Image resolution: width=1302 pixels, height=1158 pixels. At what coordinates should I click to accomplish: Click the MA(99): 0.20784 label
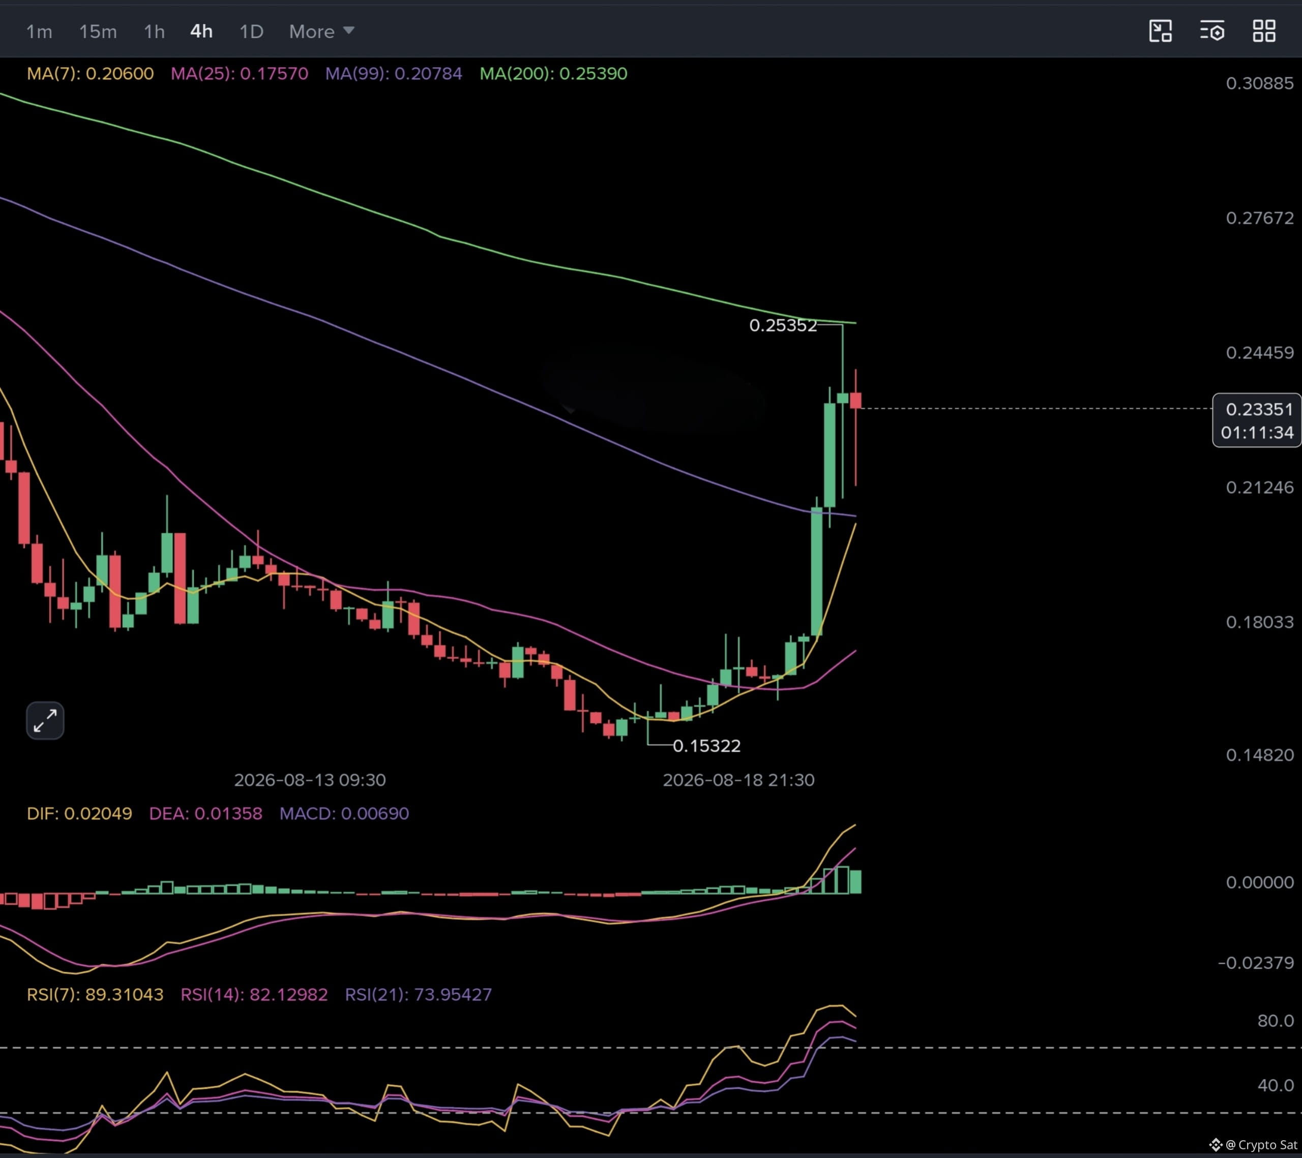(x=394, y=73)
